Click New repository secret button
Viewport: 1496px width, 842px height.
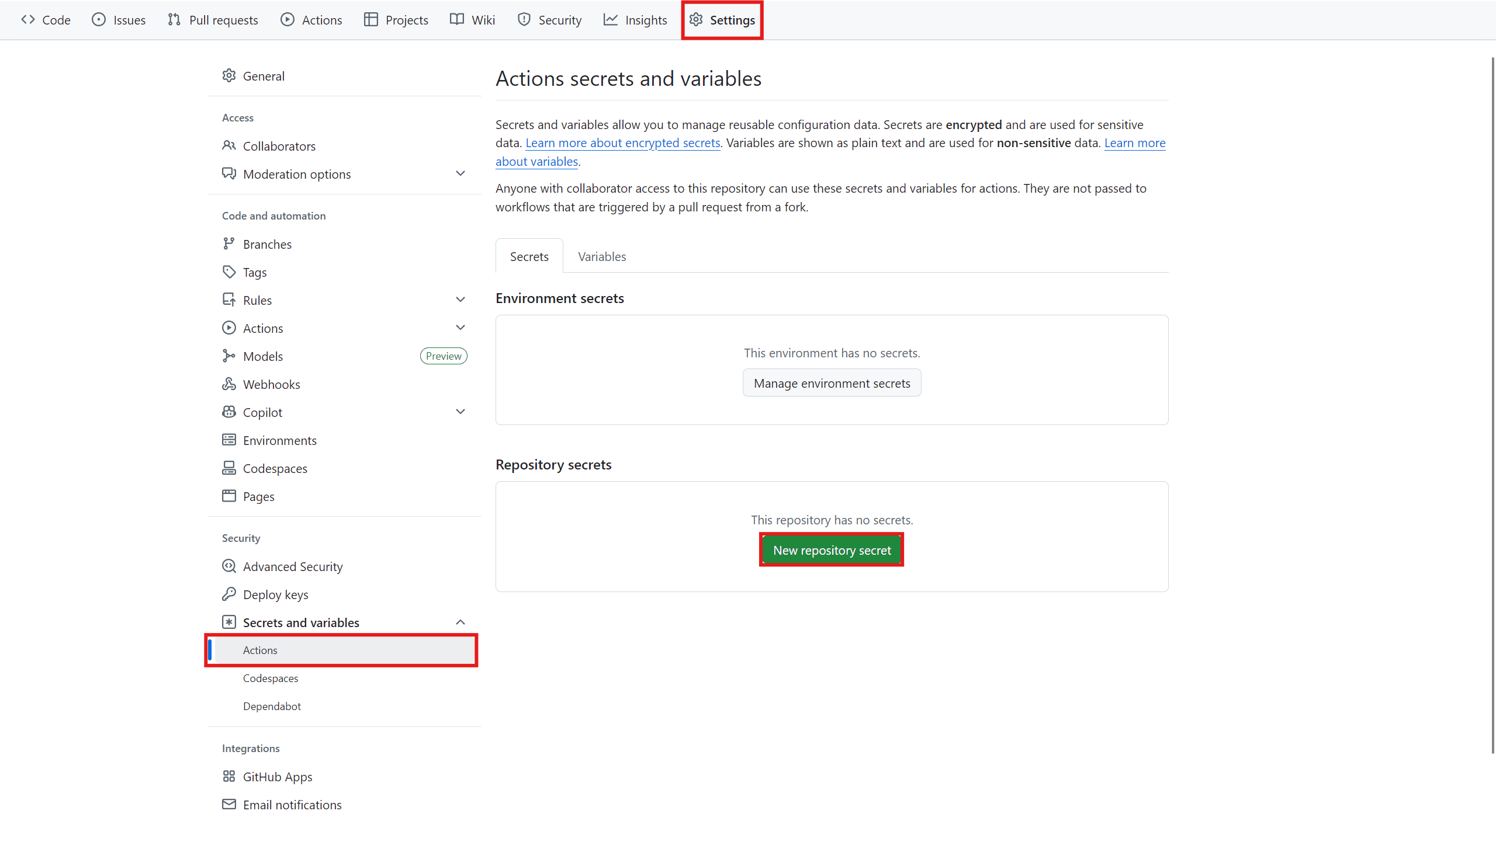(832, 550)
